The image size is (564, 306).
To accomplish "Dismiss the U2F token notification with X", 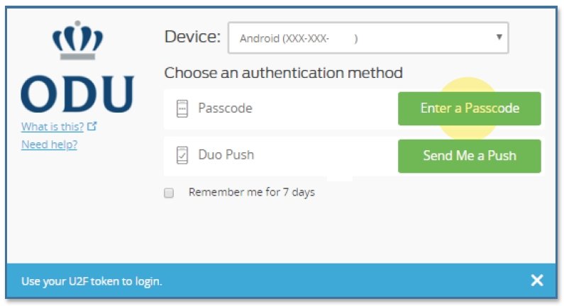I will pyautogui.click(x=537, y=281).
